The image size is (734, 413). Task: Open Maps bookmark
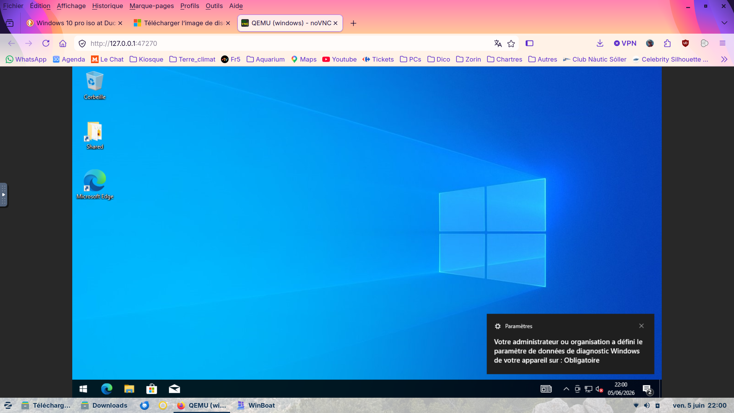304,59
